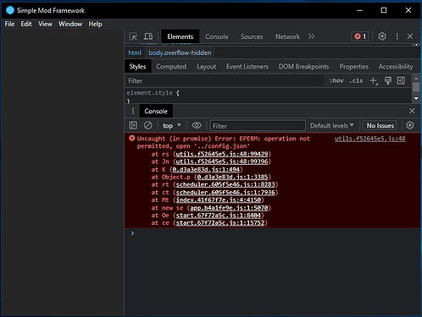Click the styles pane scrollbar up arrow
Screen dimensions: 422x317
tap(416, 78)
